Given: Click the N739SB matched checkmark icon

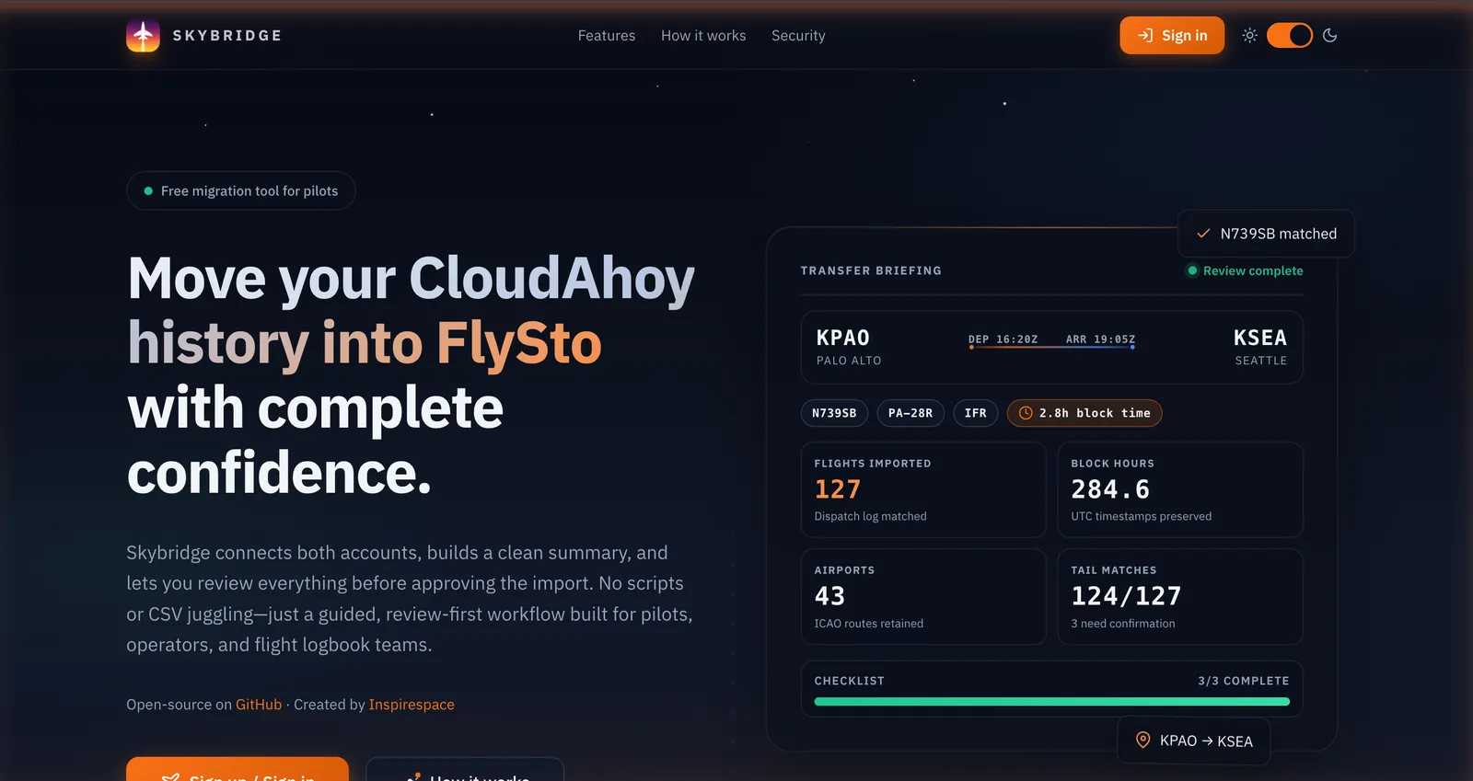Looking at the screenshot, I should (x=1202, y=234).
